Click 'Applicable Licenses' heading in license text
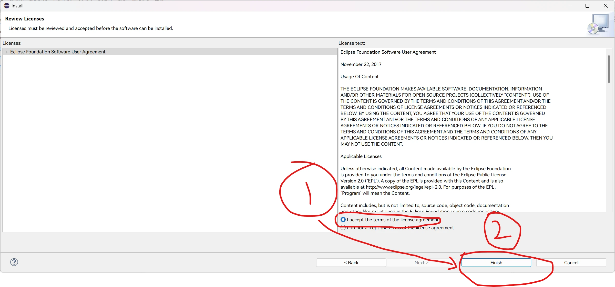The image size is (615, 287). click(x=361, y=156)
